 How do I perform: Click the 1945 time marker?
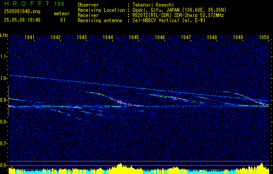coord(134,37)
